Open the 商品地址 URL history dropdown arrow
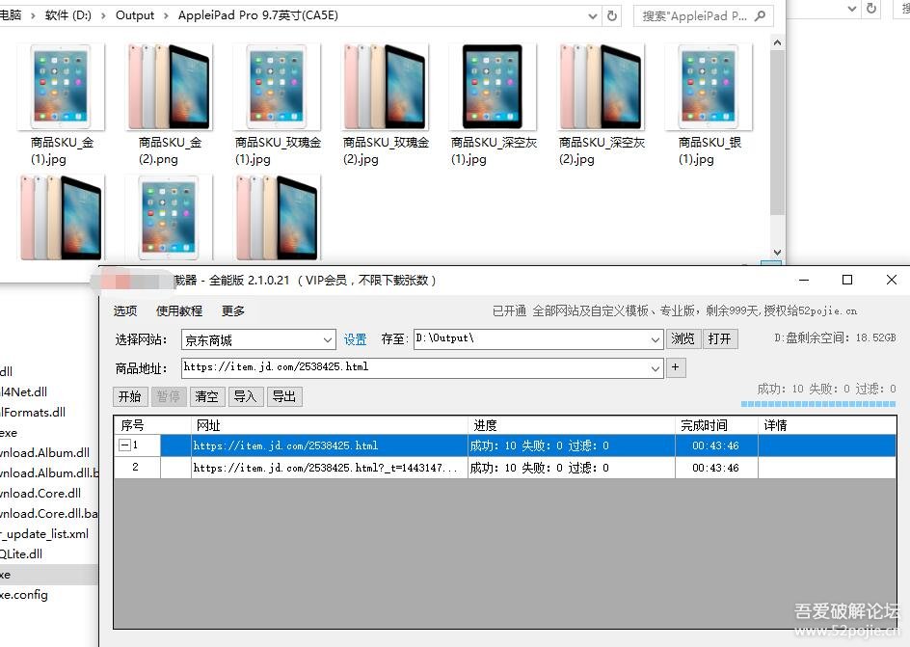The image size is (910, 647). point(656,368)
